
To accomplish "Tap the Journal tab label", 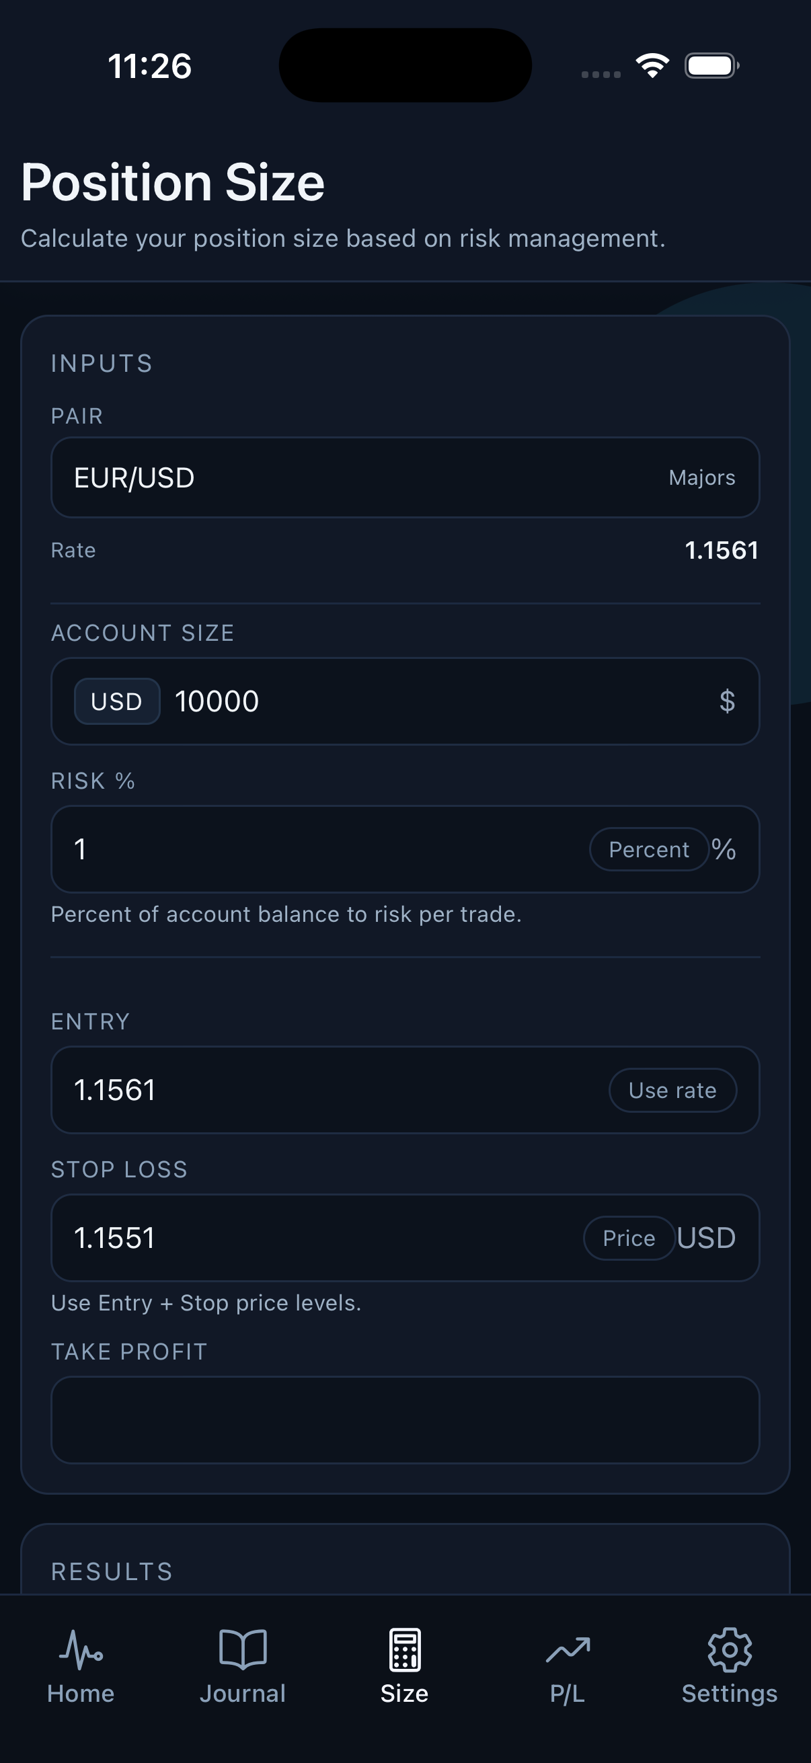I will (x=242, y=1694).
